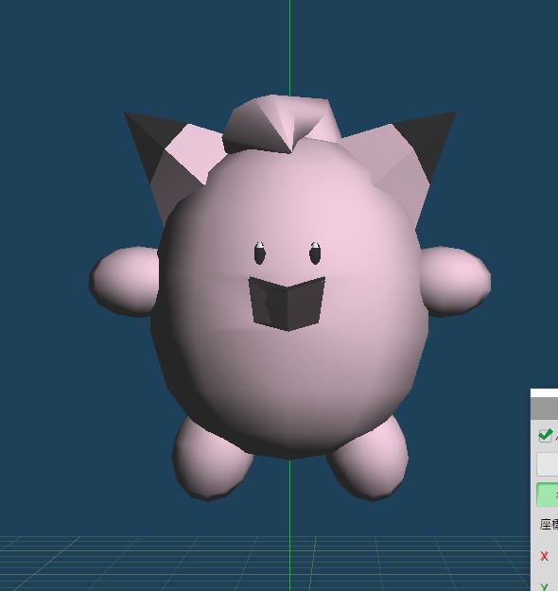This screenshot has height=591, width=558.
Task: Click the green Y axis label
Action: point(544,586)
